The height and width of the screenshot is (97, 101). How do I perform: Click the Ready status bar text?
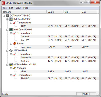point(5,94)
